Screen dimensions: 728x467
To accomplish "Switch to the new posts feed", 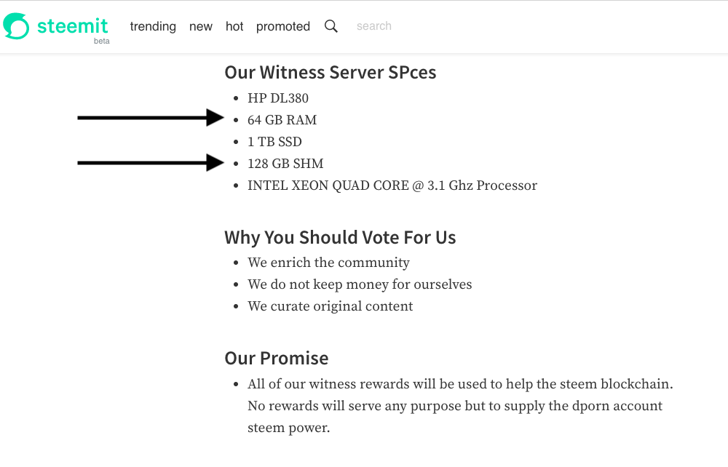I will (201, 26).
